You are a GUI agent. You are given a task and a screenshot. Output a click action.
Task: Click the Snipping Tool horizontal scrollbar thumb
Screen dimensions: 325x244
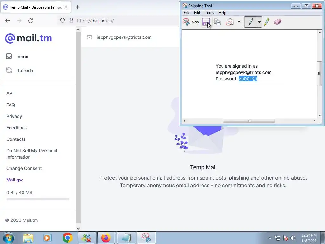click(x=249, y=121)
